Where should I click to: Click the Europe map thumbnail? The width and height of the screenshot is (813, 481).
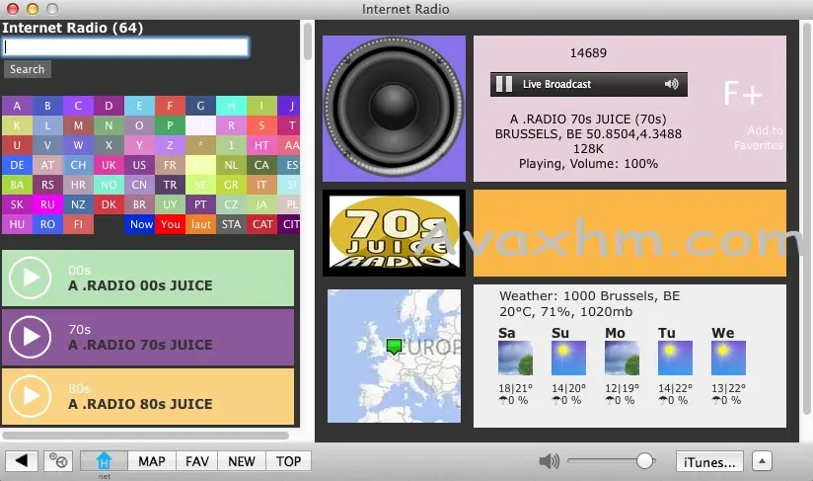394,356
